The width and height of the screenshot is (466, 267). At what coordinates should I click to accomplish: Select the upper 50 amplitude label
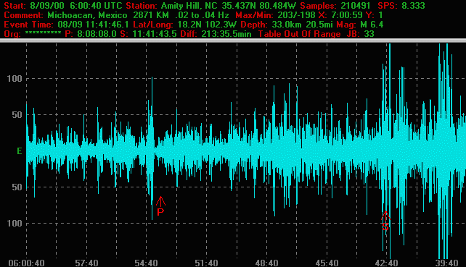(17, 115)
